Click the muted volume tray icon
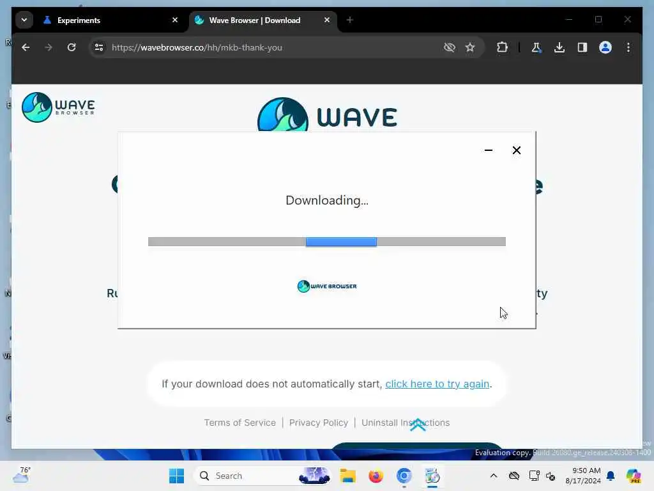The width and height of the screenshot is (654, 491). coord(551,476)
